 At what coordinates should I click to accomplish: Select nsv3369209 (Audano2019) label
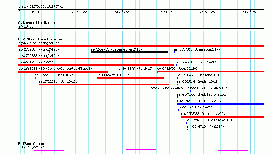(198, 81)
